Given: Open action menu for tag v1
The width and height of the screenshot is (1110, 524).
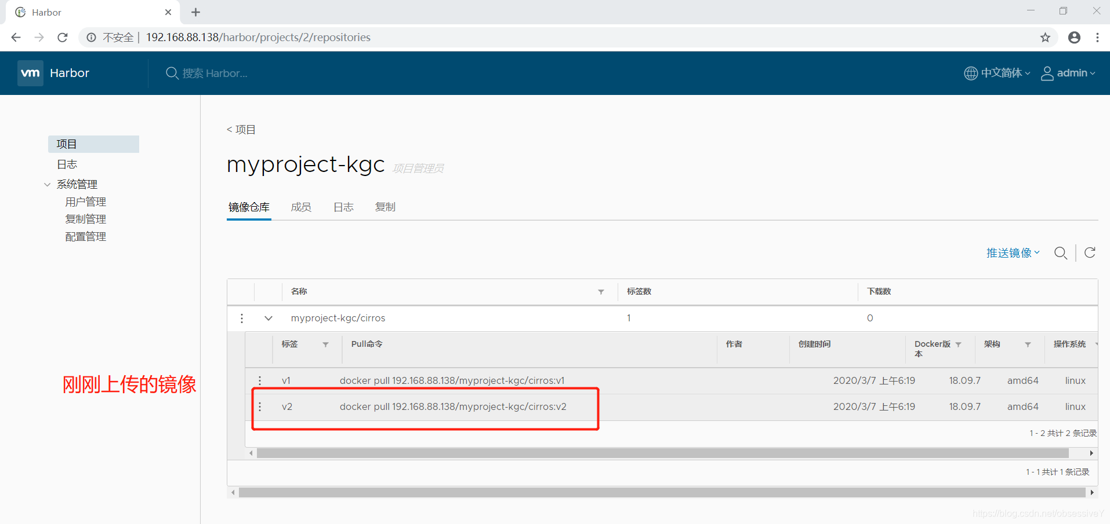Looking at the screenshot, I should (260, 380).
